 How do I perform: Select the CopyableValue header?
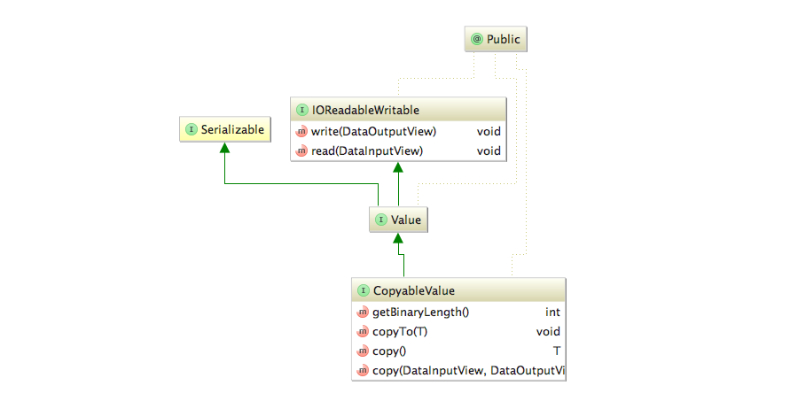click(x=458, y=290)
